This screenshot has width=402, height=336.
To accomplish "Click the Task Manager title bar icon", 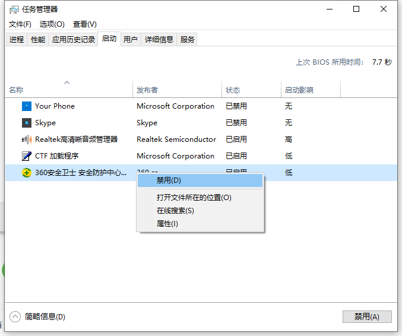I will (x=14, y=9).
